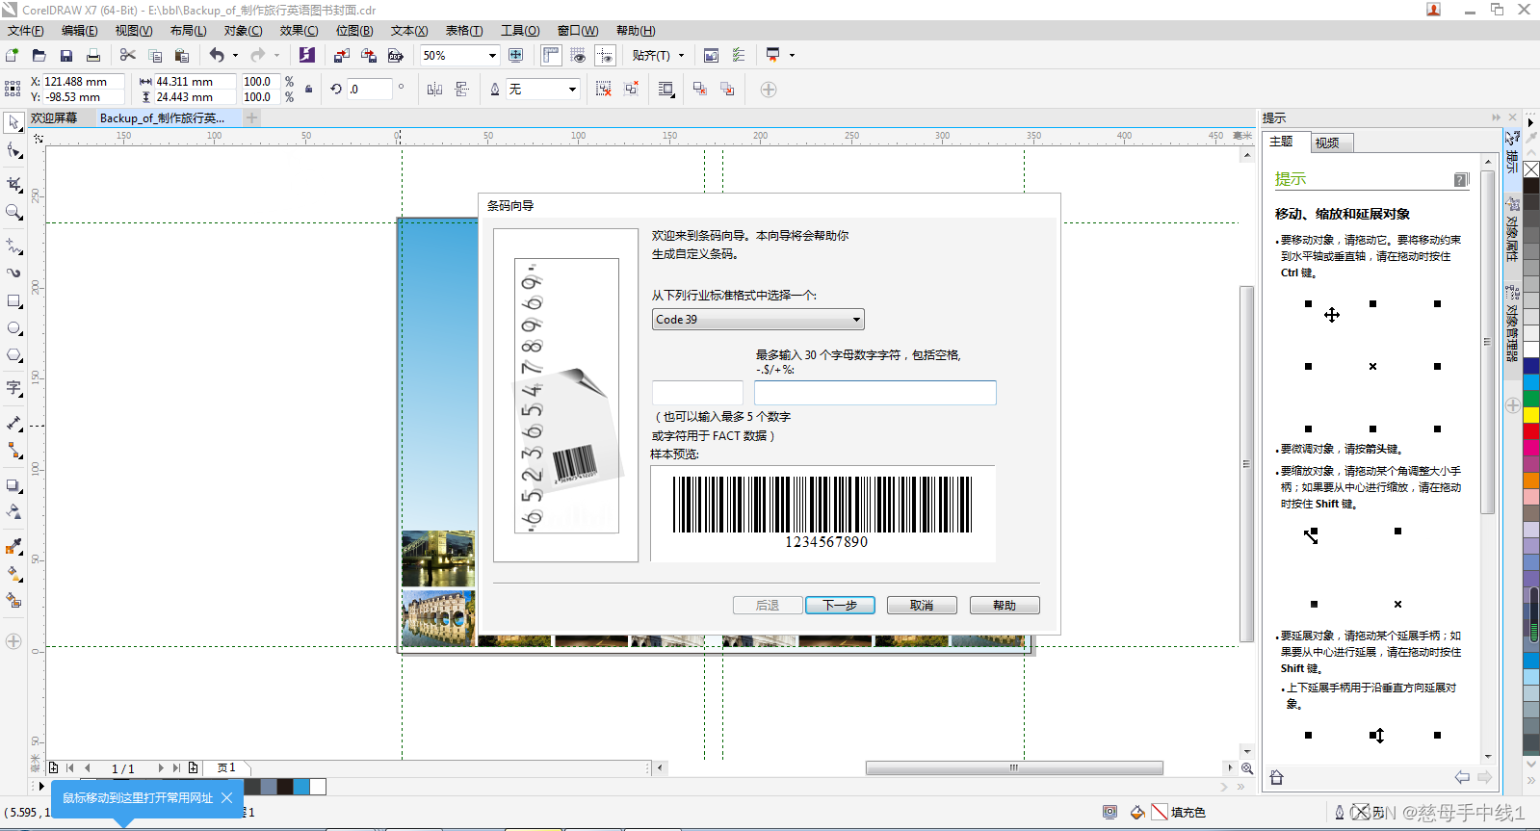Toggle show grid button

tap(578, 55)
